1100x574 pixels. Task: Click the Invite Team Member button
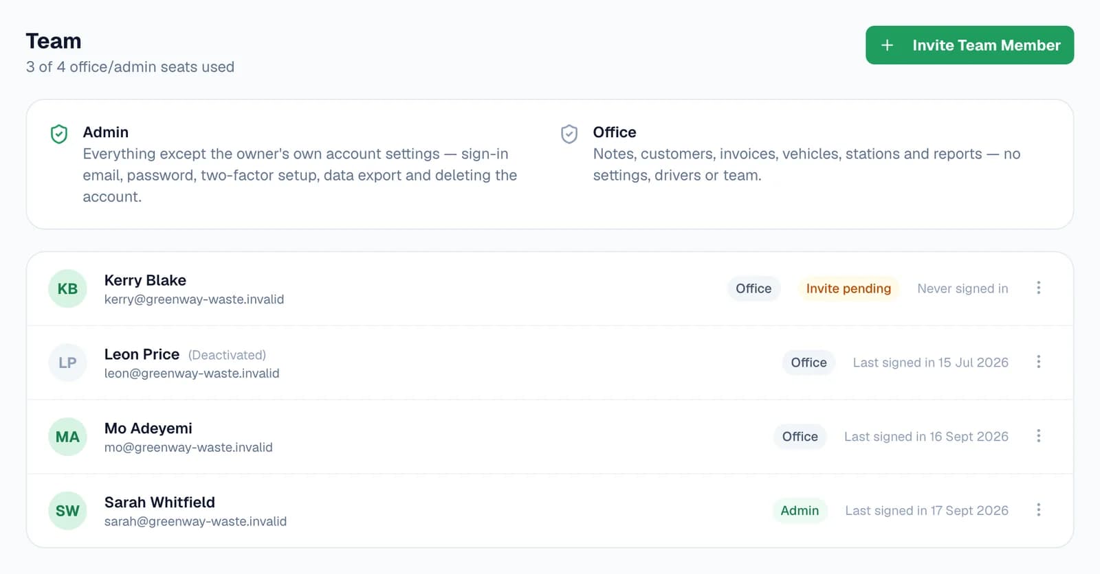tap(969, 45)
